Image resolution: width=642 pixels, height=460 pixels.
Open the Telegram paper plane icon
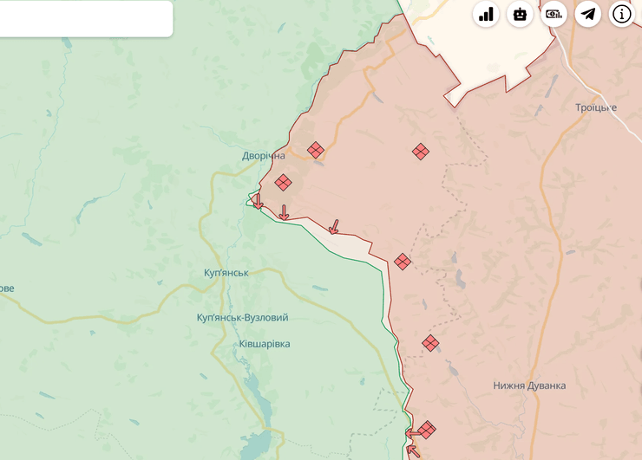[x=588, y=14]
